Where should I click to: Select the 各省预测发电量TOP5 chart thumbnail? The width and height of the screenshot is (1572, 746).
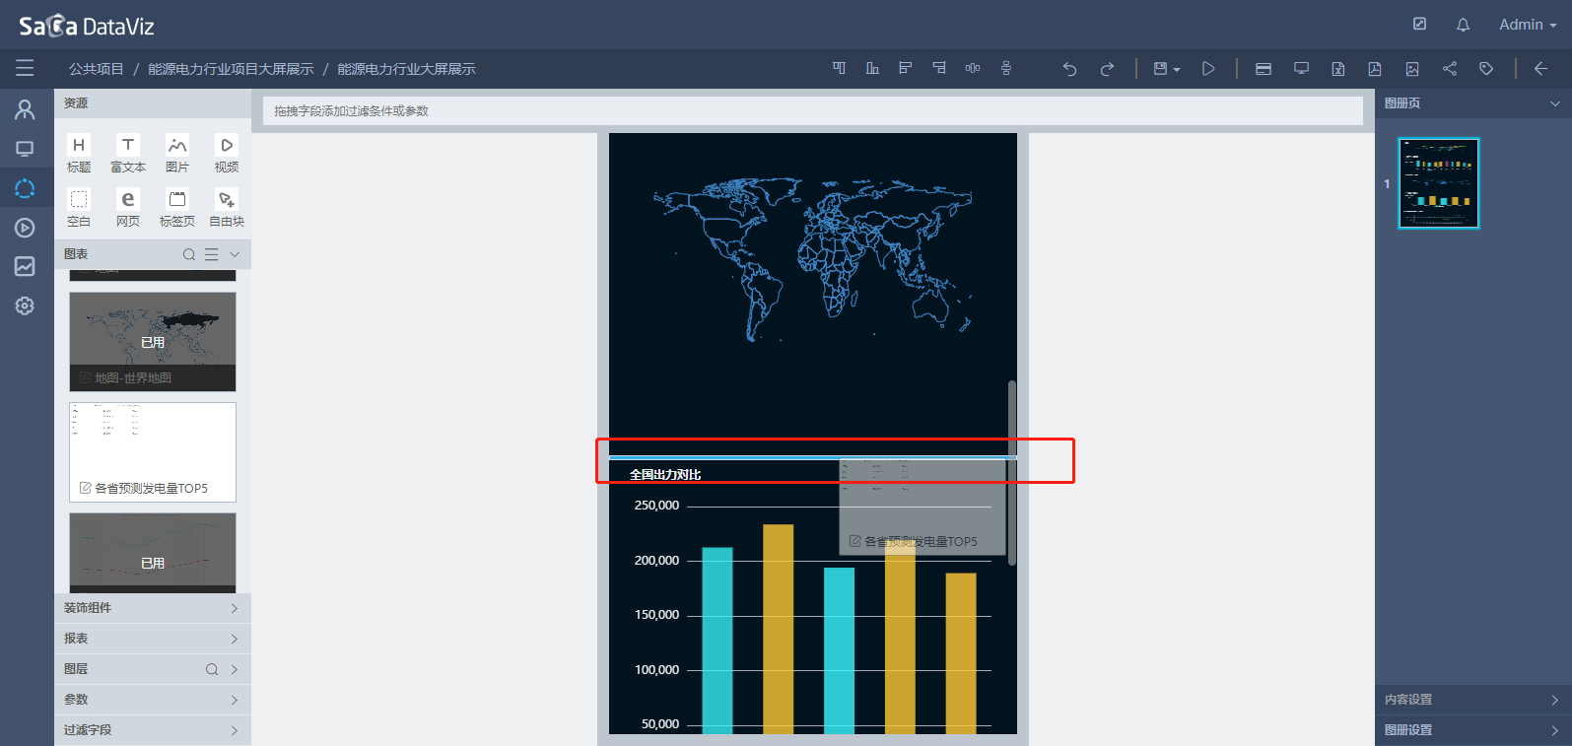pos(153,451)
